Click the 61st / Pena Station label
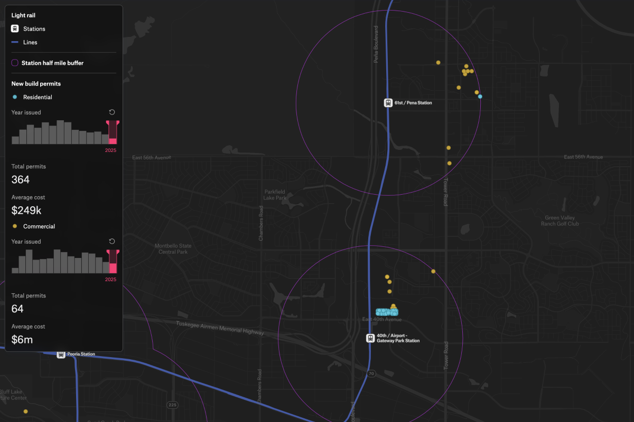The width and height of the screenshot is (634, 422). point(413,103)
